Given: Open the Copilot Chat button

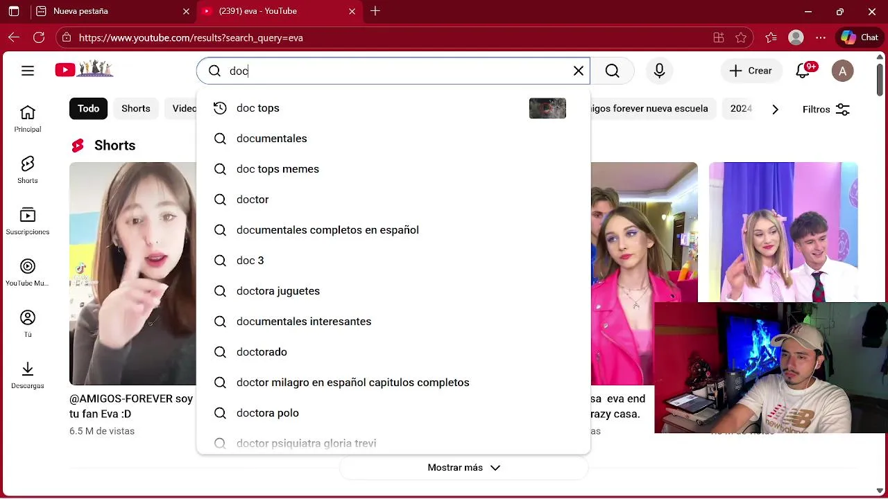Looking at the screenshot, I should [x=860, y=37].
